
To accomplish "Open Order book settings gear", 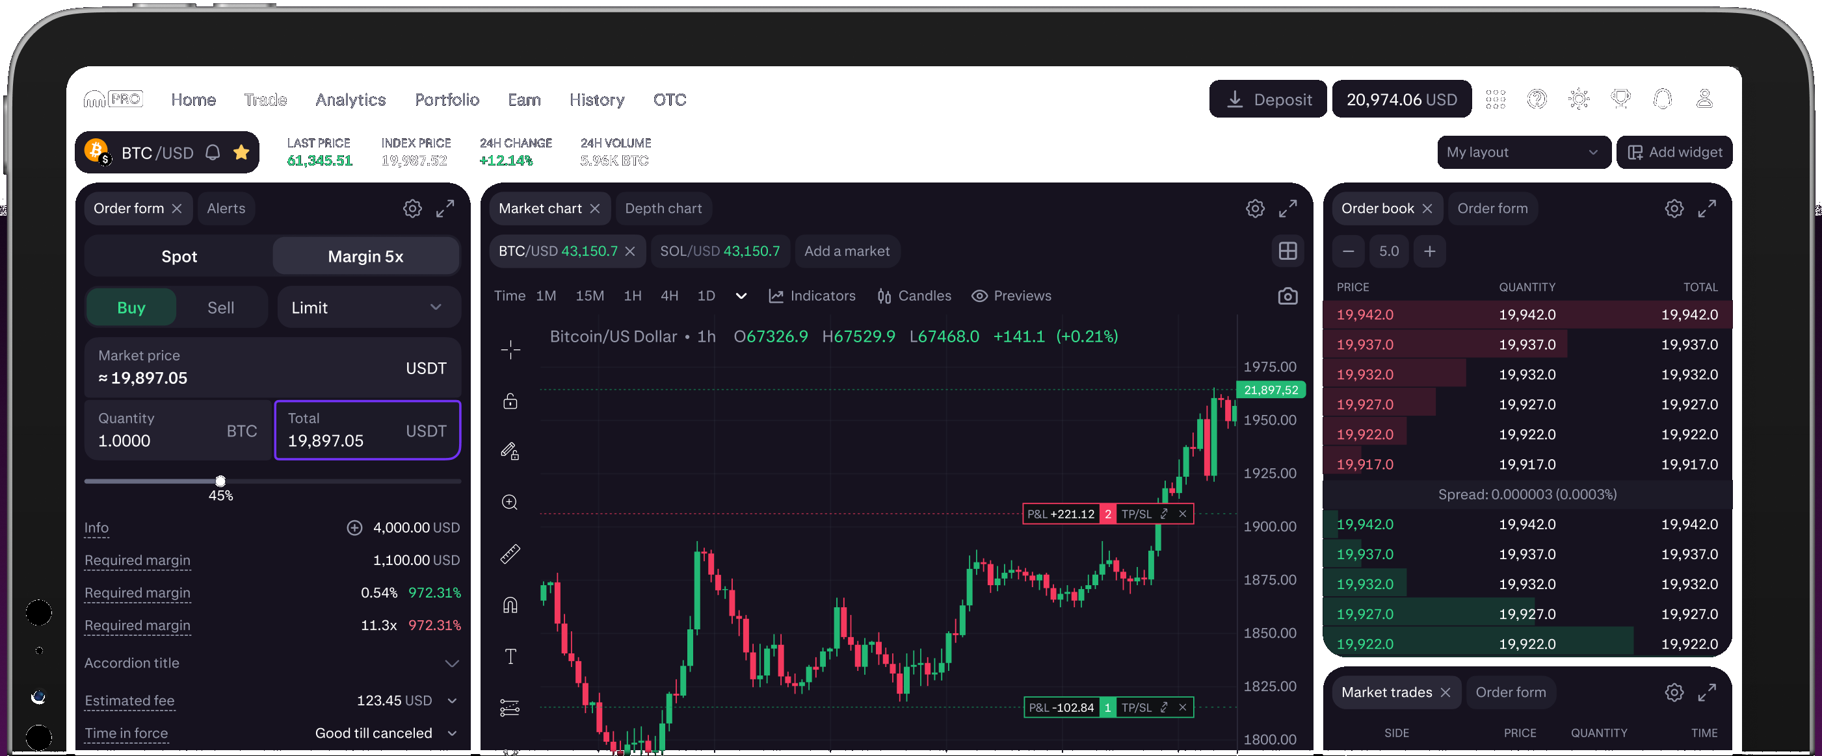I will [1674, 208].
